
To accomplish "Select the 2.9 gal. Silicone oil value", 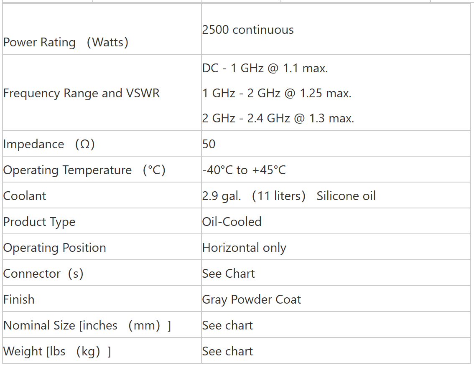I will [x=289, y=196].
